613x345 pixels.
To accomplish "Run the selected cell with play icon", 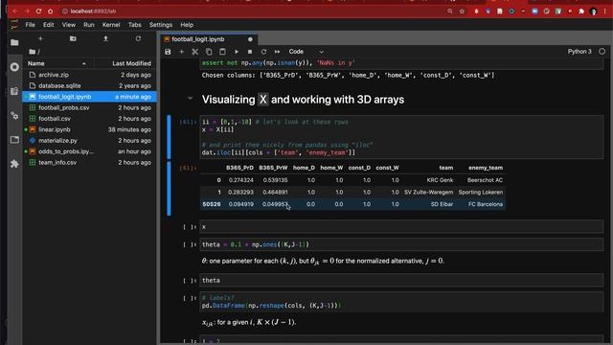I will click(237, 52).
